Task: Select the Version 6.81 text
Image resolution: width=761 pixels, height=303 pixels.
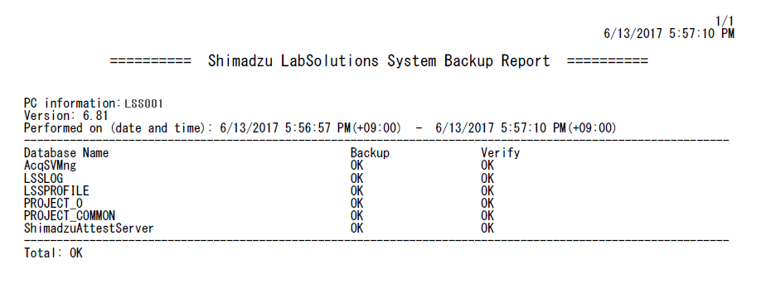Action: [x=65, y=116]
